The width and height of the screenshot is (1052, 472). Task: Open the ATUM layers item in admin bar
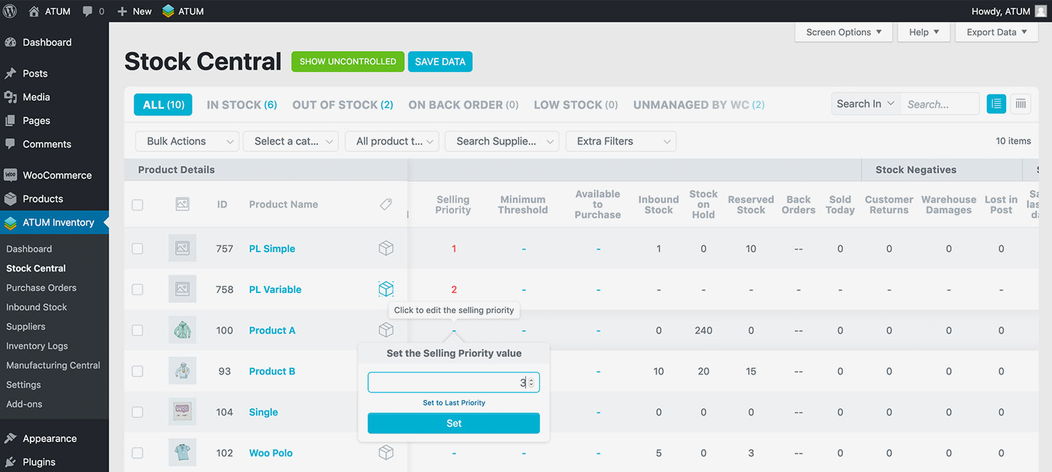point(183,11)
